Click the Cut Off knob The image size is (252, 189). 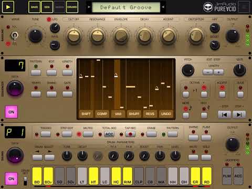click(73, 36)
